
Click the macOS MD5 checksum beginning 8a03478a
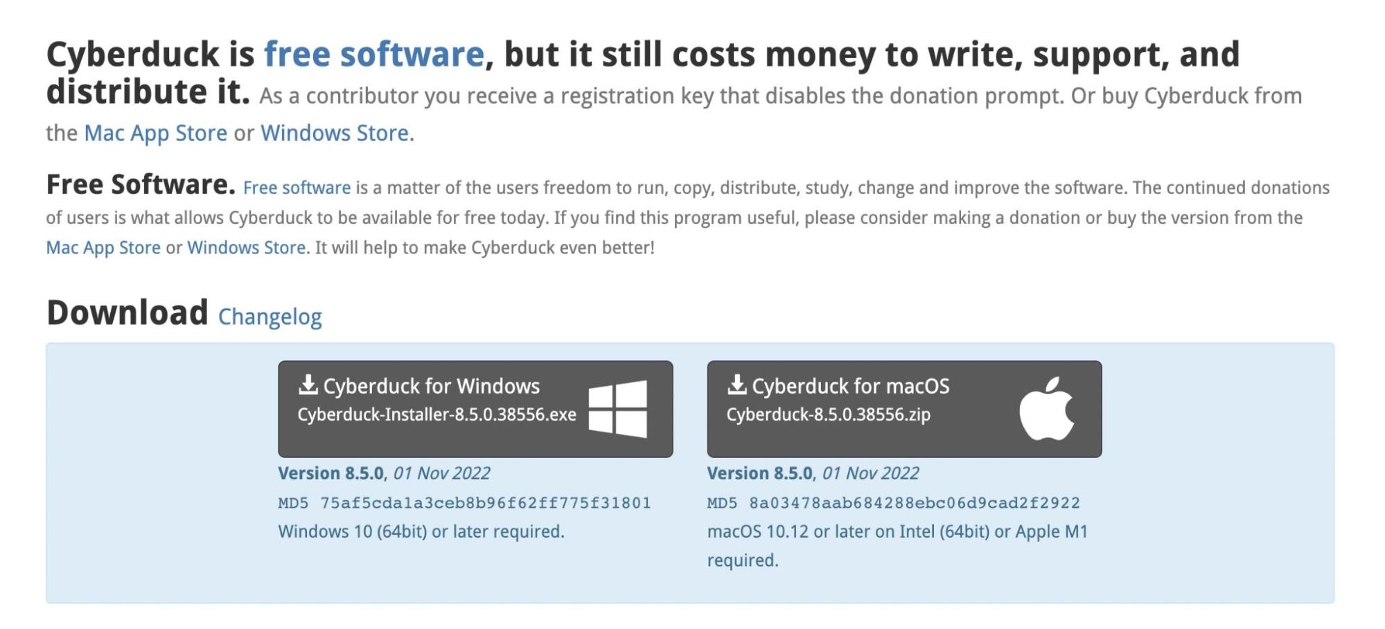[914, 503]
